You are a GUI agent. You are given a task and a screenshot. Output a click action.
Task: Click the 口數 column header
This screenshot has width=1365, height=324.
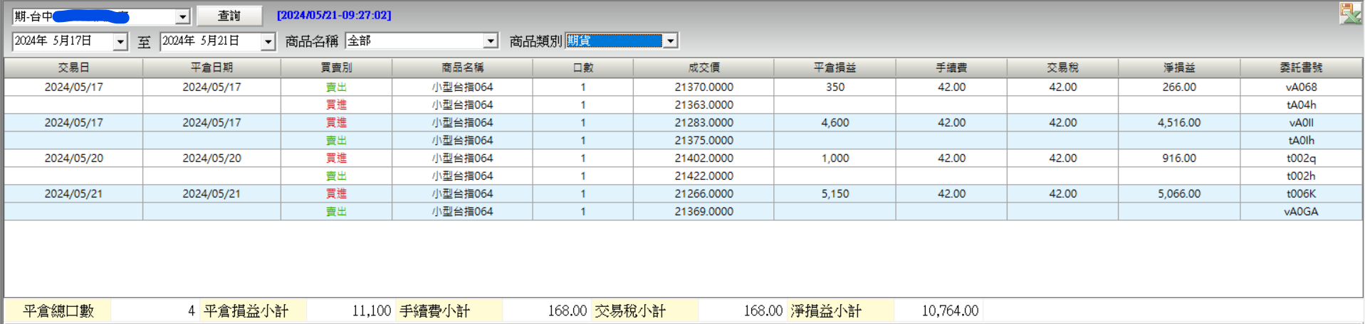point(583,67)
